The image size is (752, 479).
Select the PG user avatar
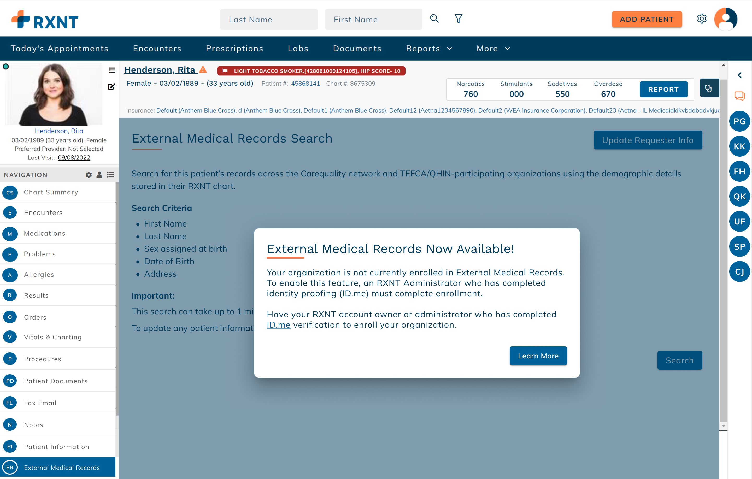(739, 121)
